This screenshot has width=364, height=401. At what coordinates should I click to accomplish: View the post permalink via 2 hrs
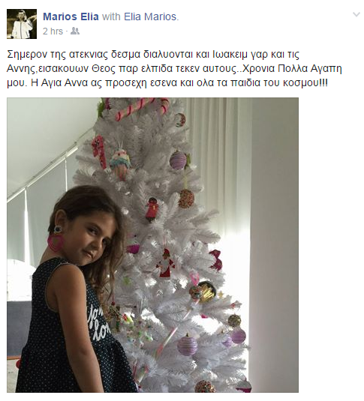53,31
